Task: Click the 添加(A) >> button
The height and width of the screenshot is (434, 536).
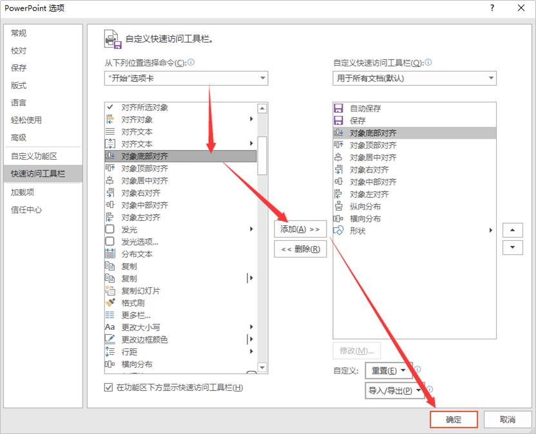Action: pyautogui.click(x=300, y=229)
